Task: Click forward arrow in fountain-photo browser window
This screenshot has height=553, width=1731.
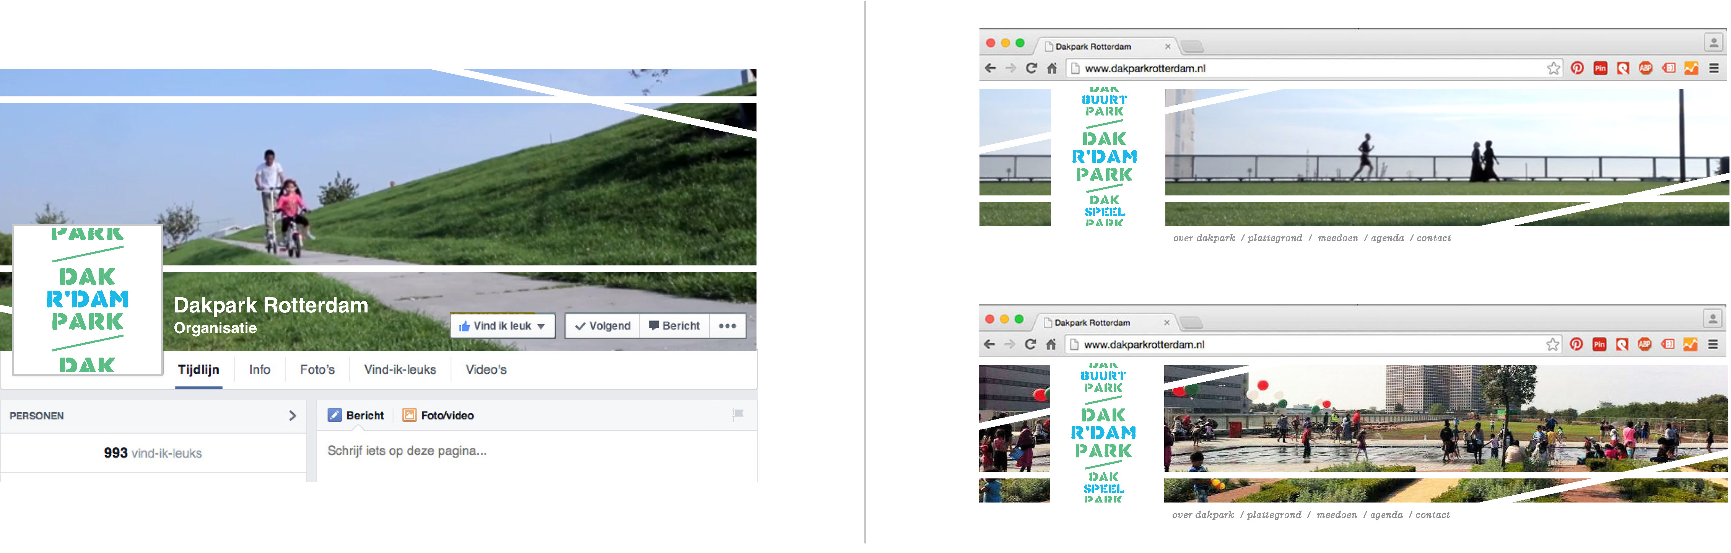Action: pyautogui.click(x=1009, y=344)
